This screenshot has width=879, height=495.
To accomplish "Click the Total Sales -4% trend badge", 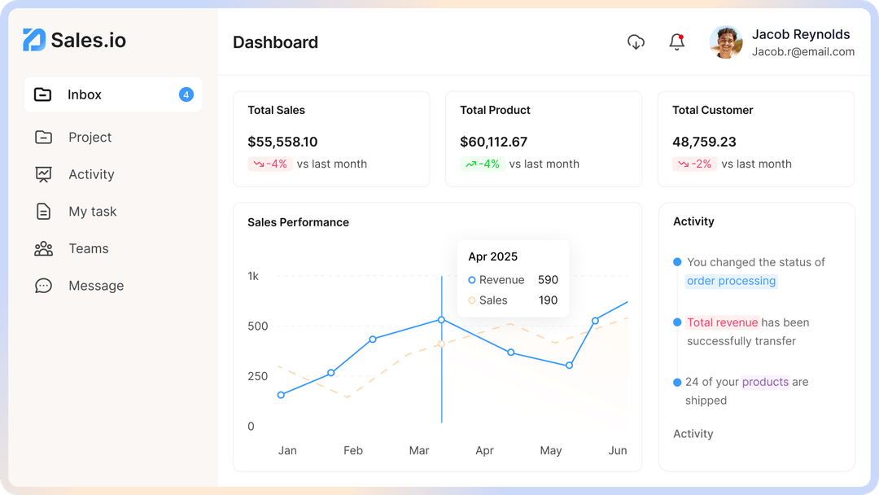I will 269,164.
